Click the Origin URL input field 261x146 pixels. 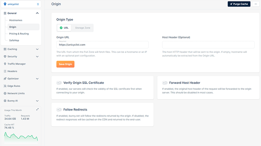[103, 45]
